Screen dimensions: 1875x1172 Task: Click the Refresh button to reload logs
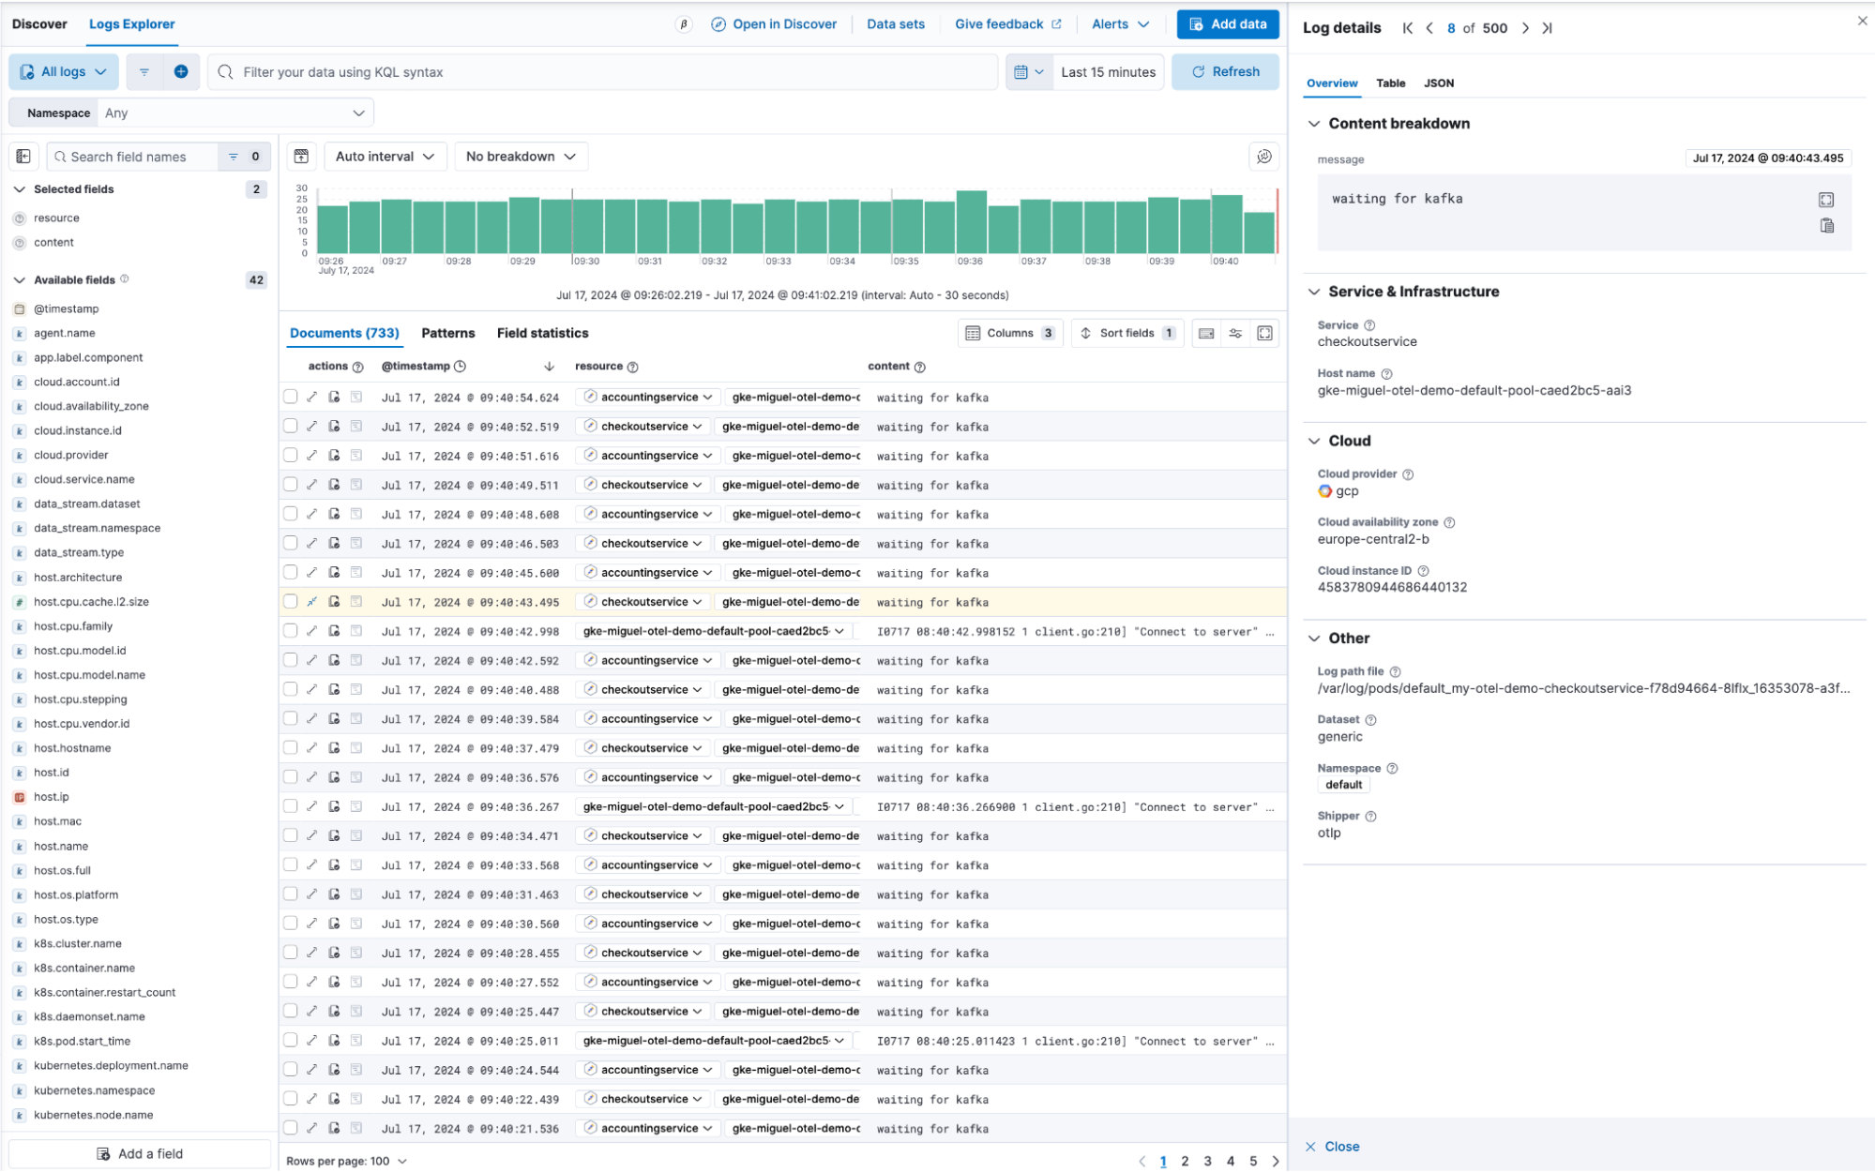coord(1225,71)
